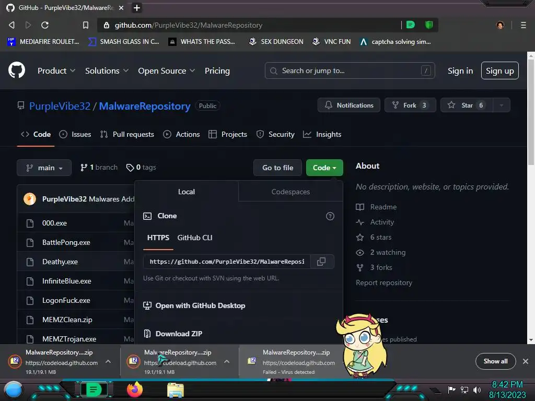The height and width of the screenshot is (401, 535).
Task: Open the PurpleVibe32 owner link
Action: [60, 106]
